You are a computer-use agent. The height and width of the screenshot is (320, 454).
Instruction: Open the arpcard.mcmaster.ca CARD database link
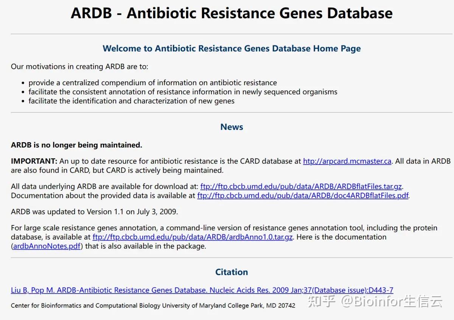coord(347,161)
